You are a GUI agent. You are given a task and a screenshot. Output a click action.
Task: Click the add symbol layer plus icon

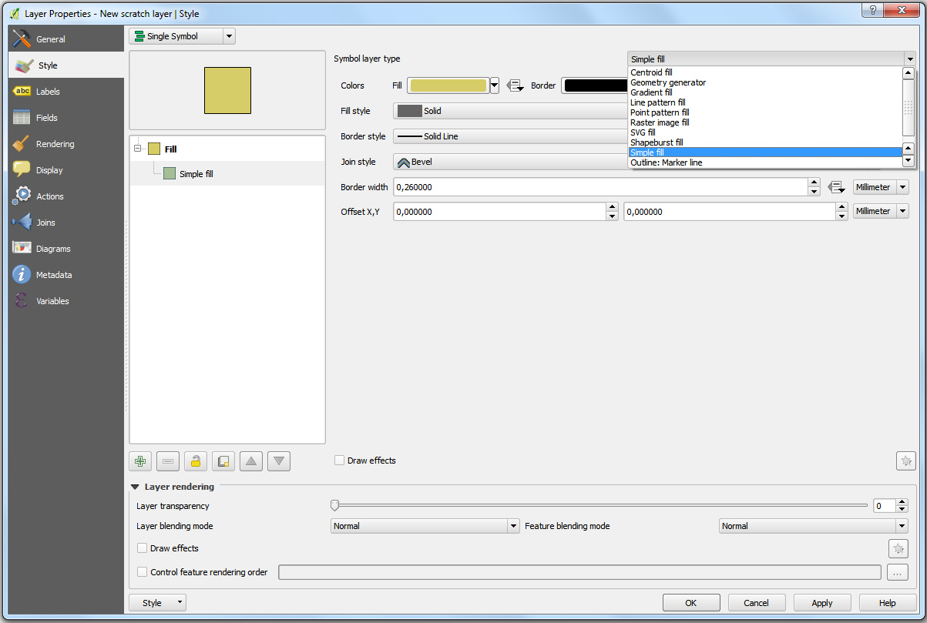[x=140, y=462]
